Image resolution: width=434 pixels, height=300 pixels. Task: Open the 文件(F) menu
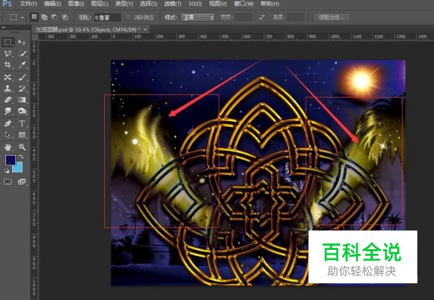[28, 4]
